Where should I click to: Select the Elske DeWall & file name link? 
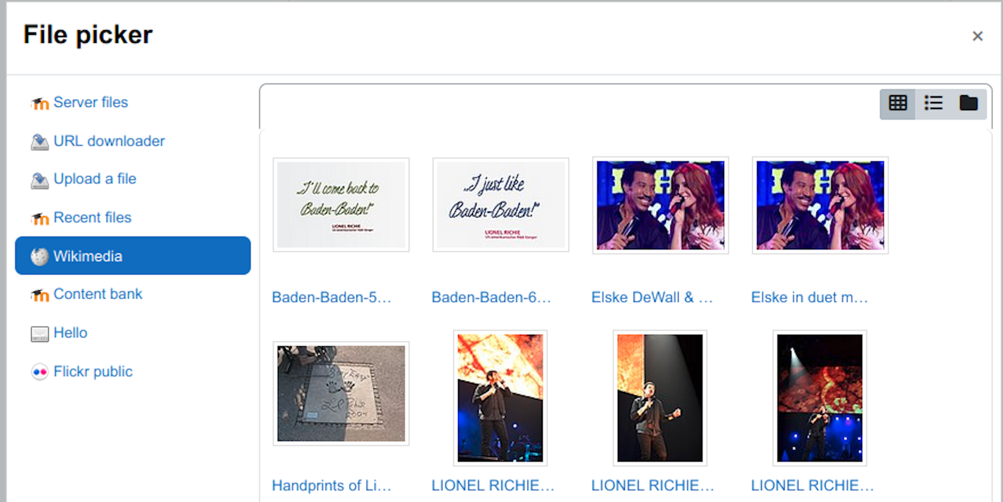coord(652,297)
